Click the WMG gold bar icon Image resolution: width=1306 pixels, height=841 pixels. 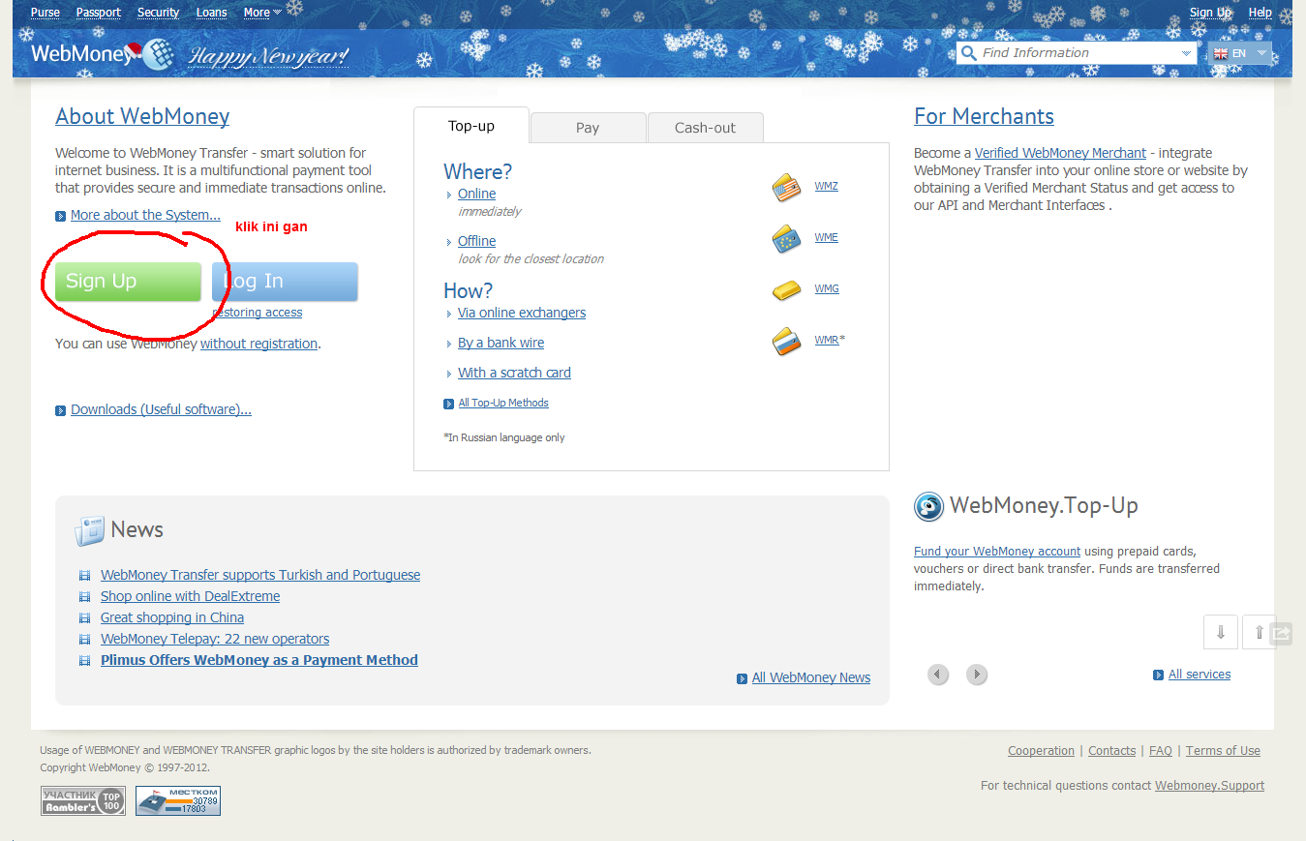[x=787, y=289]
